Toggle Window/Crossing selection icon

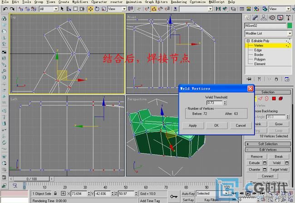pos(82,9)
